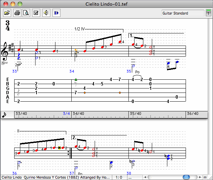The image size is (213, 180).
Task: Select measure 36/40 on the ruler
Action: pos(193,113)
